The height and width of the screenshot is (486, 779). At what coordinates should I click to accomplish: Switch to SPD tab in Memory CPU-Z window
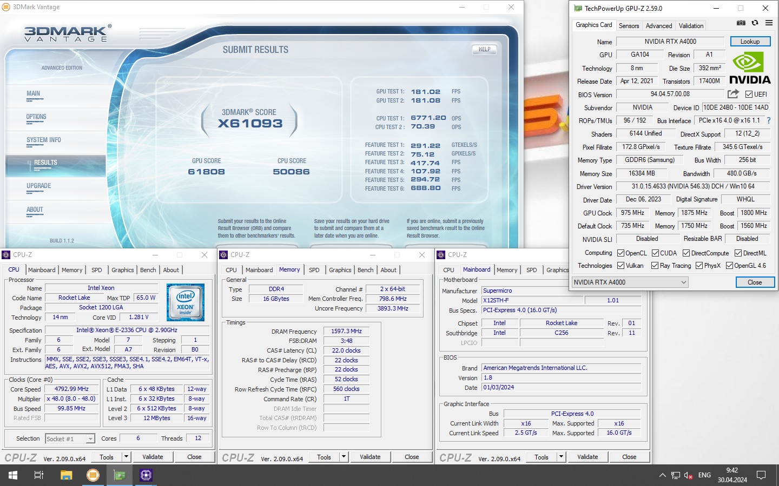[x=314, y=270]
